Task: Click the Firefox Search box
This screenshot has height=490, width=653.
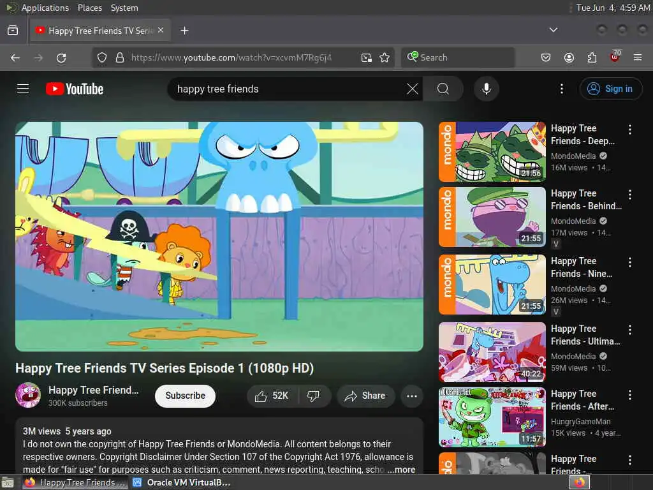Action: (x=458, y=57)
